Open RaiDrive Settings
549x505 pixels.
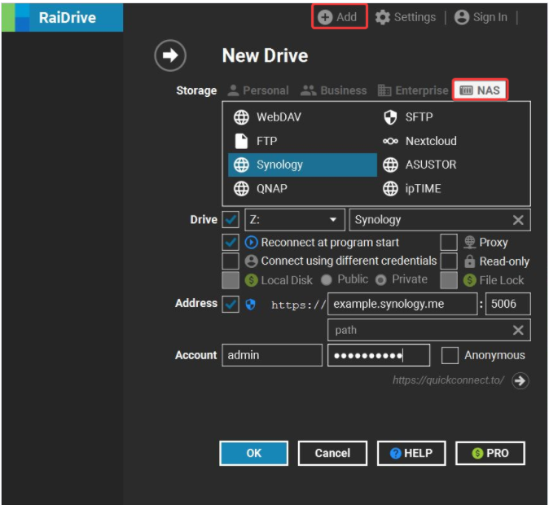(x=406, y=17)
